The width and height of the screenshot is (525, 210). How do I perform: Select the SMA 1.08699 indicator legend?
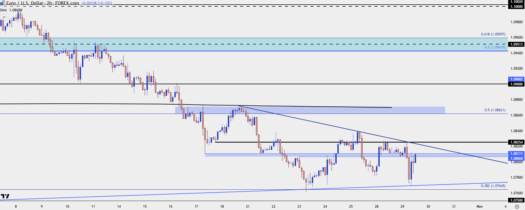pos(11,10)
